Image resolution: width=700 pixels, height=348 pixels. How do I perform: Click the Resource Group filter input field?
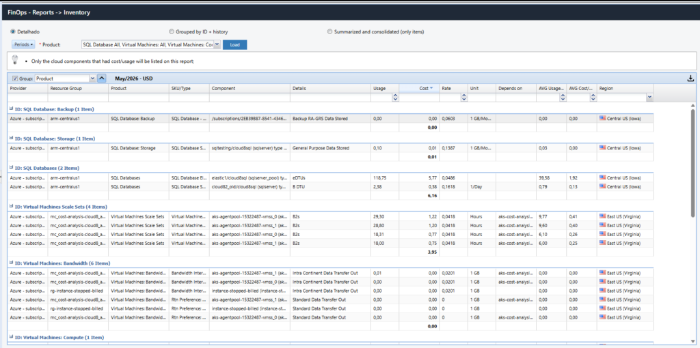78,97
